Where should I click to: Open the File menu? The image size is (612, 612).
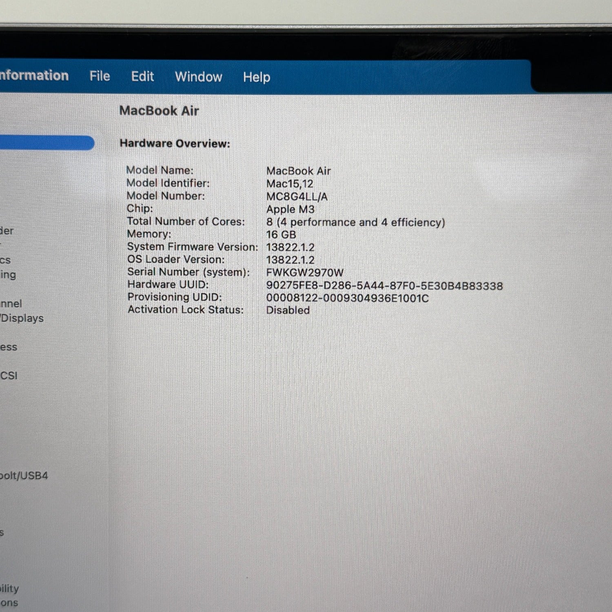(100, 76)
